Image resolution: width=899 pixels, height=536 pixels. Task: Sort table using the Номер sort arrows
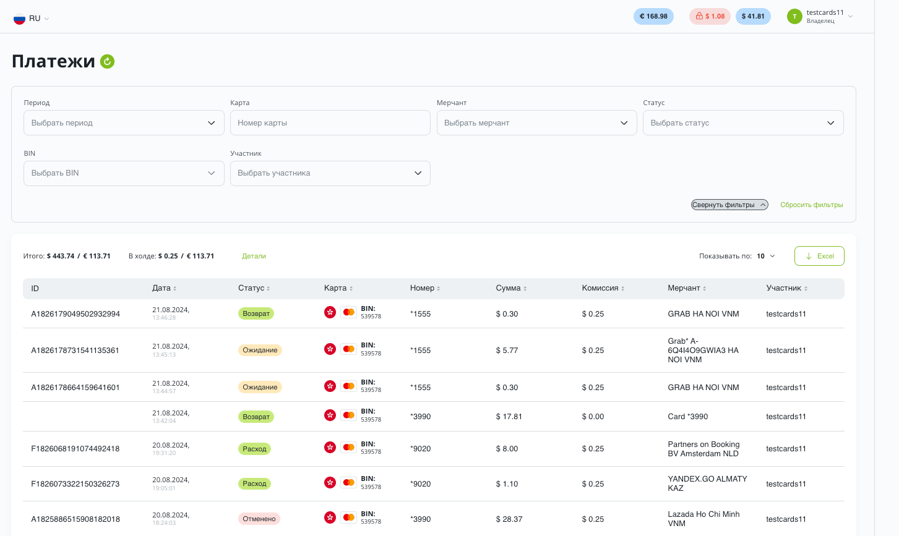click(x=439, y=289)
